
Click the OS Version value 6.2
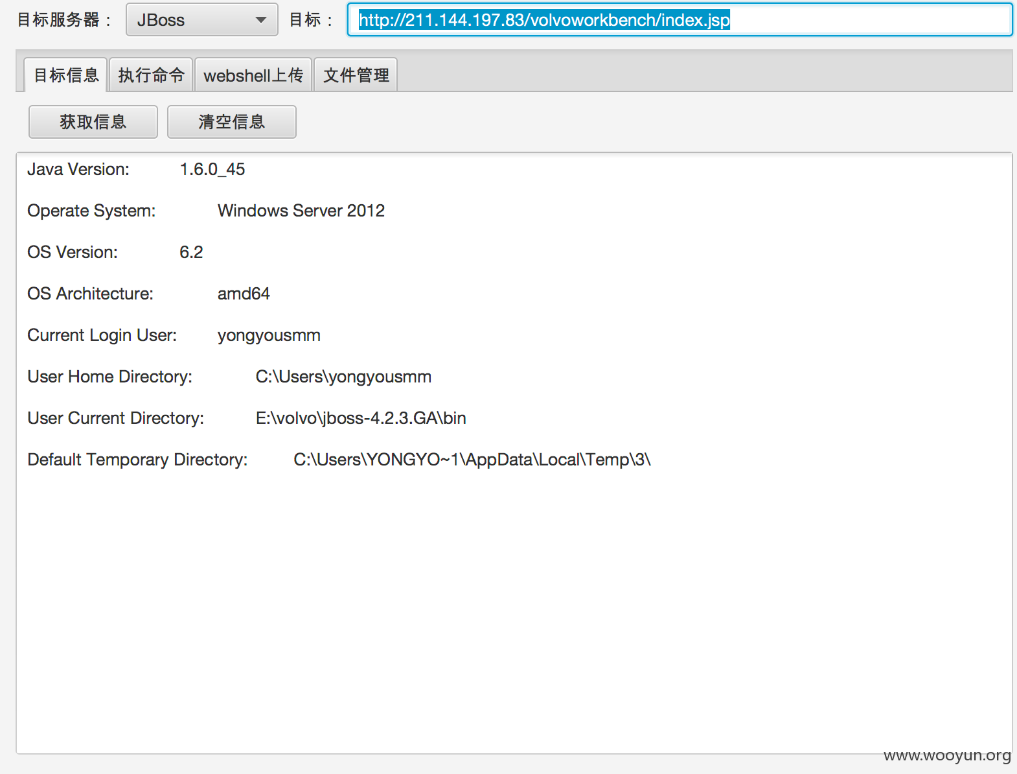tap(191, 252)
